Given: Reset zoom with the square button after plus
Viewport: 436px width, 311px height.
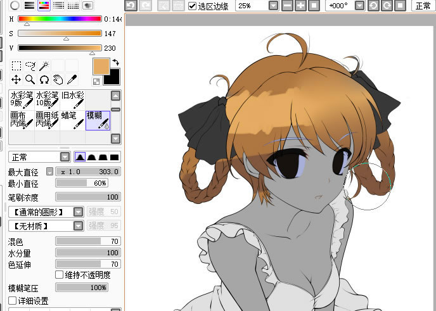Looking at the screenshot, I should tap(314, 6).
